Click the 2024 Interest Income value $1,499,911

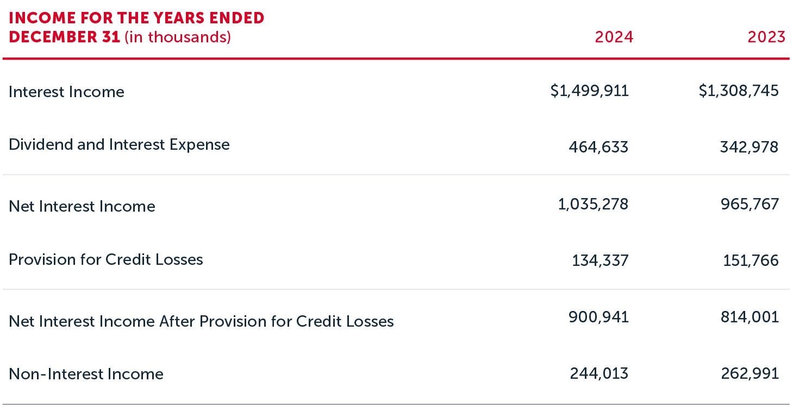590,91
